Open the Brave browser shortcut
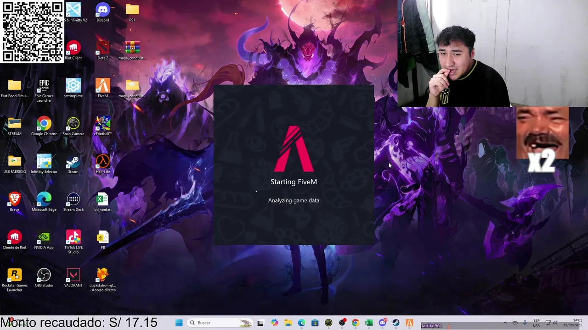Image resolution: width=588 pixels, height=330 pixels. coord(14,202)
